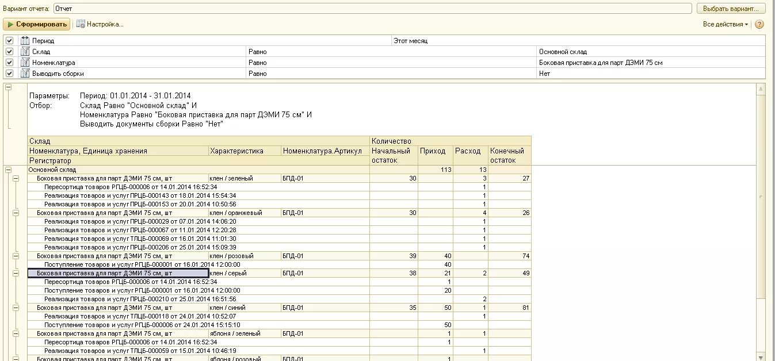Screen dimensions: 775x361
Task: Click the Основной склад group row
Action: point(198,170)
